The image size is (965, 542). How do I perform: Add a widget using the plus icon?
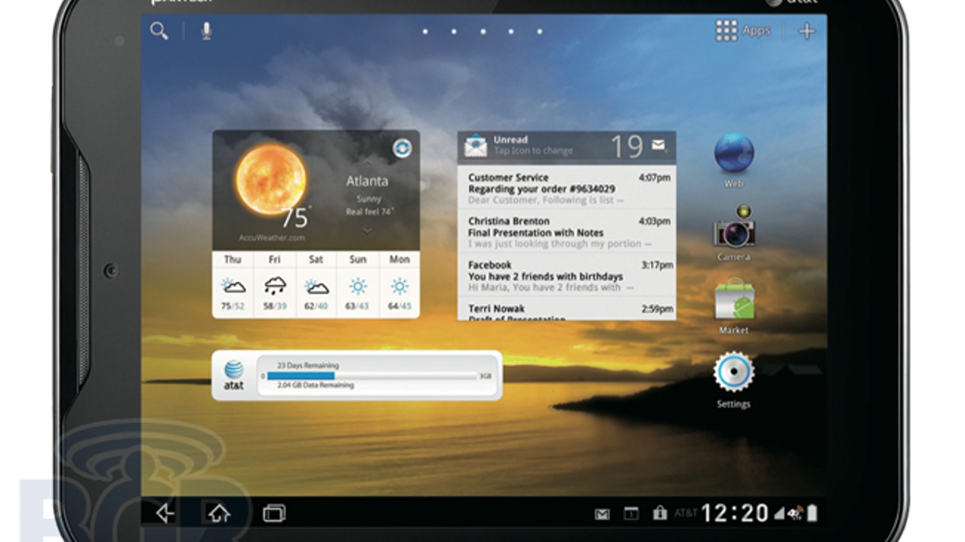pyautogui.click(x=807, y=31)
